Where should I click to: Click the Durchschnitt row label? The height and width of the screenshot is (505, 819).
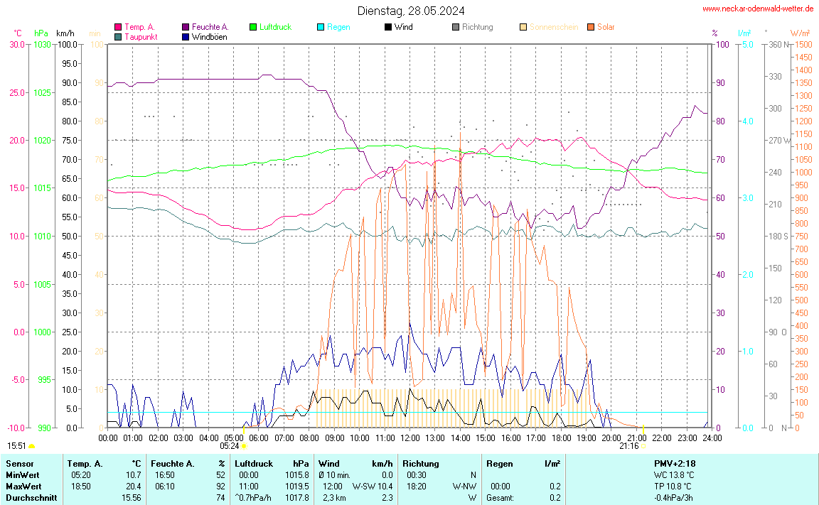(x=31, y=498)
